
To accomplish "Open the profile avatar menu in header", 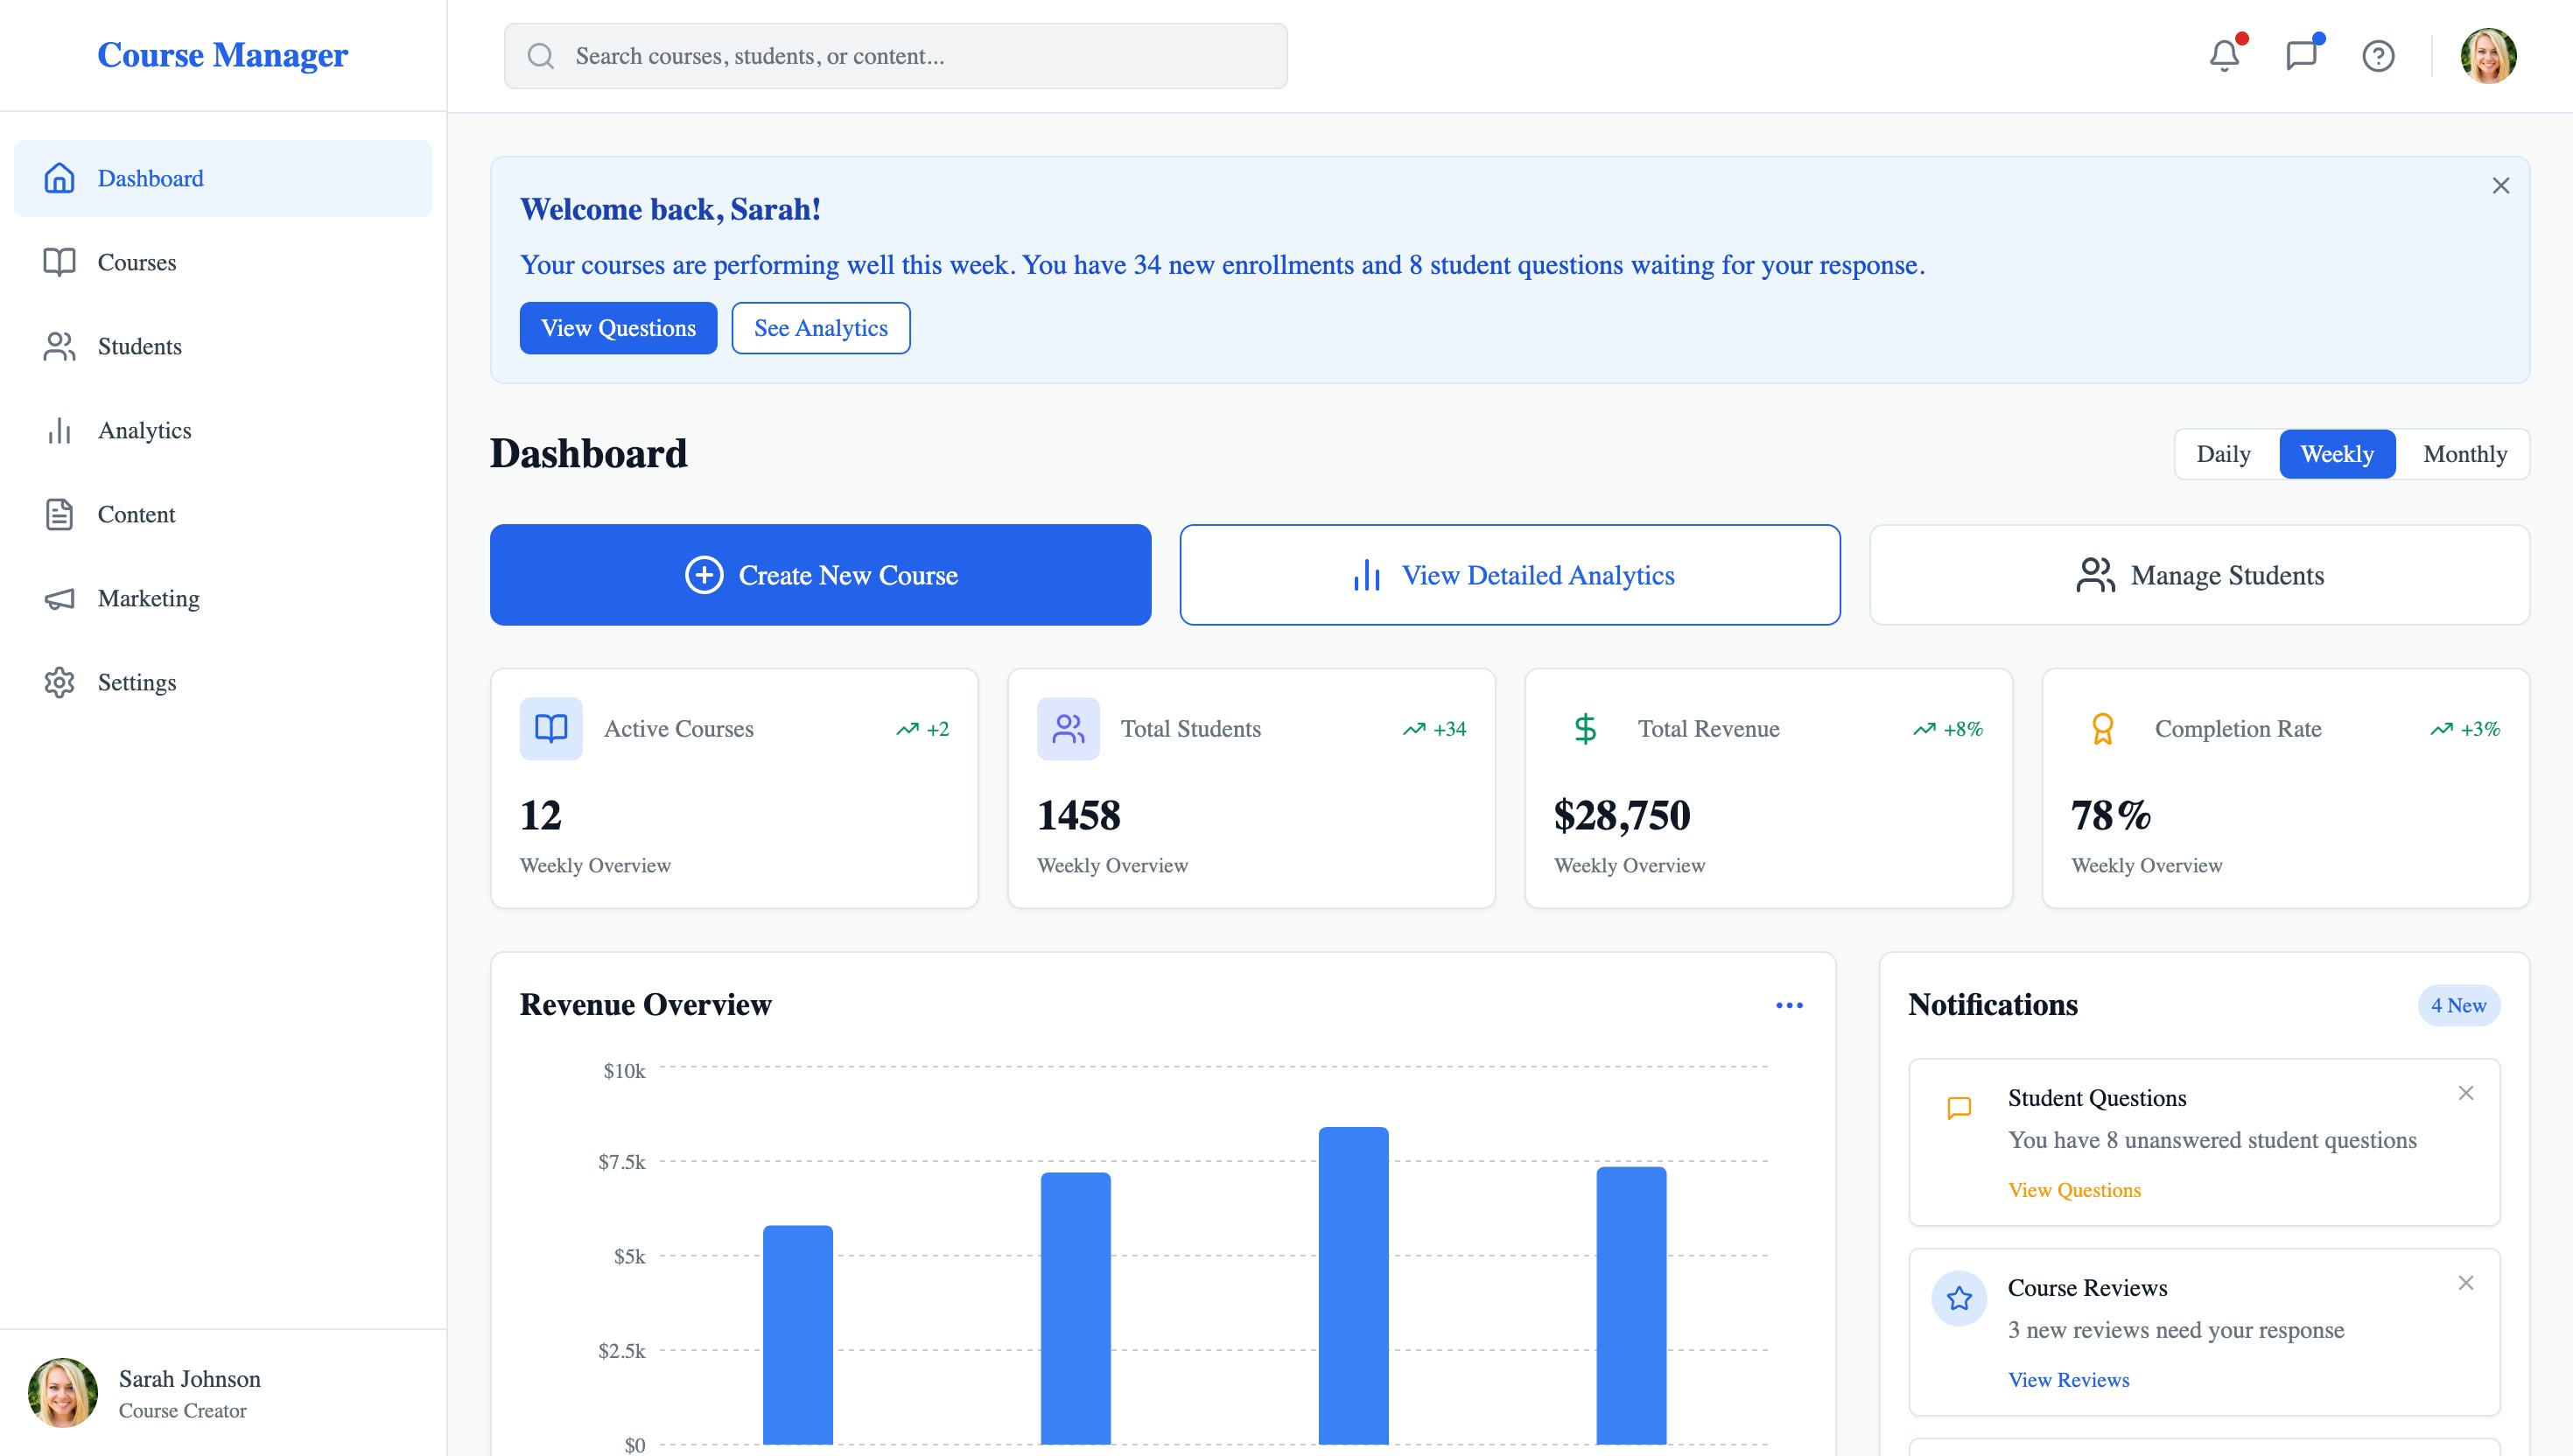I will (2488, 56).
